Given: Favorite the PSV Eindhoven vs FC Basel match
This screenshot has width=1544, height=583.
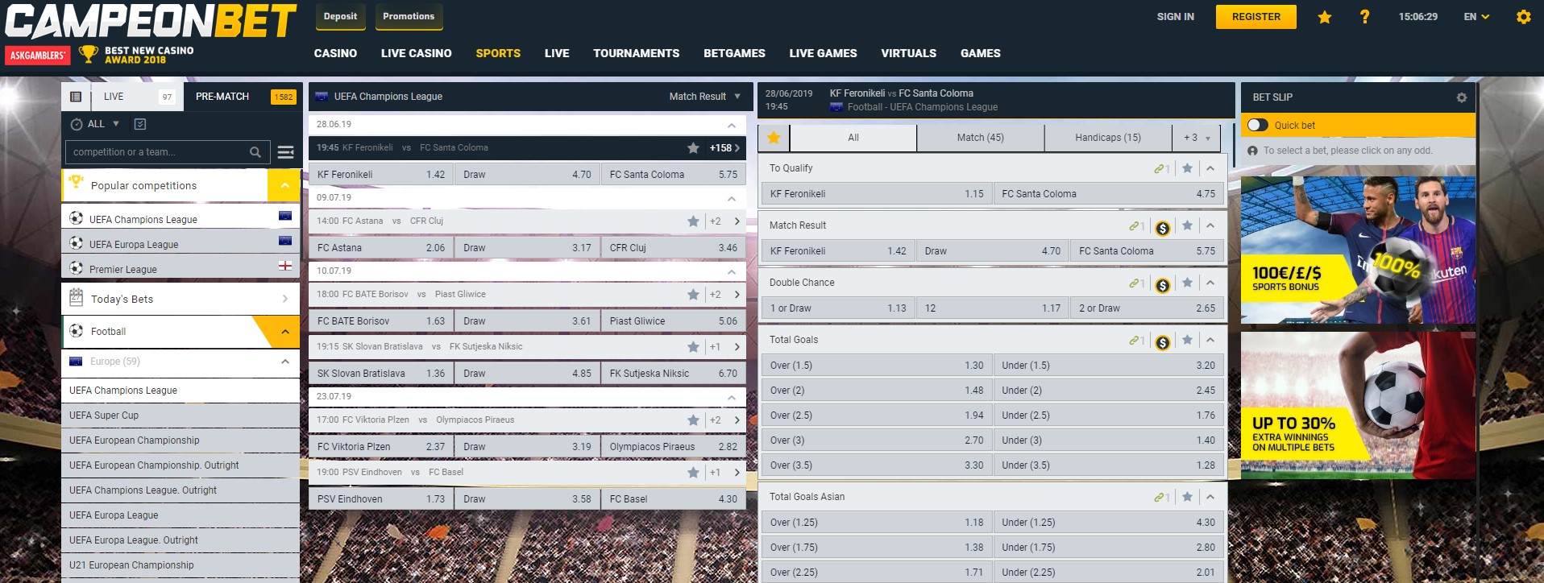Looking at the screenshot, I should point(693,473).
